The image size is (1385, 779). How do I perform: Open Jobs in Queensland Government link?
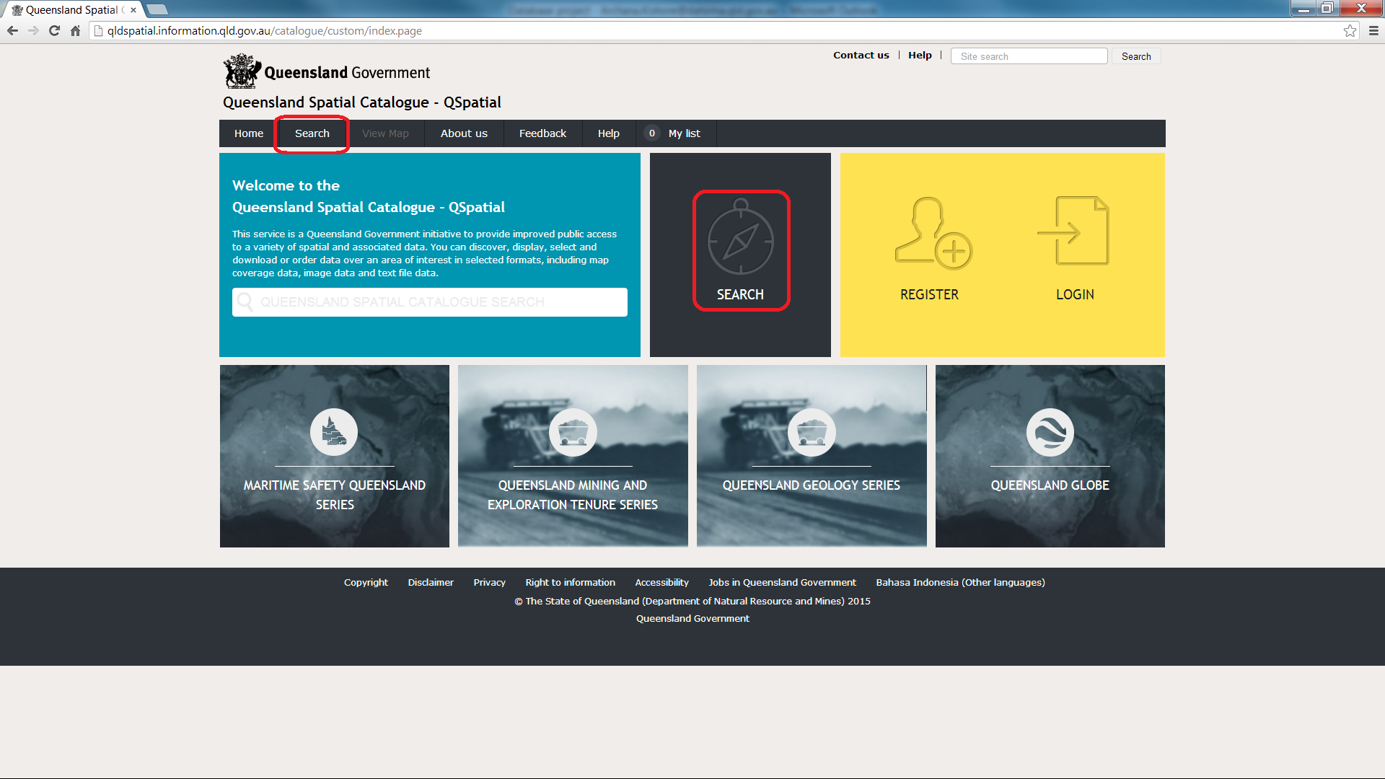782,582
